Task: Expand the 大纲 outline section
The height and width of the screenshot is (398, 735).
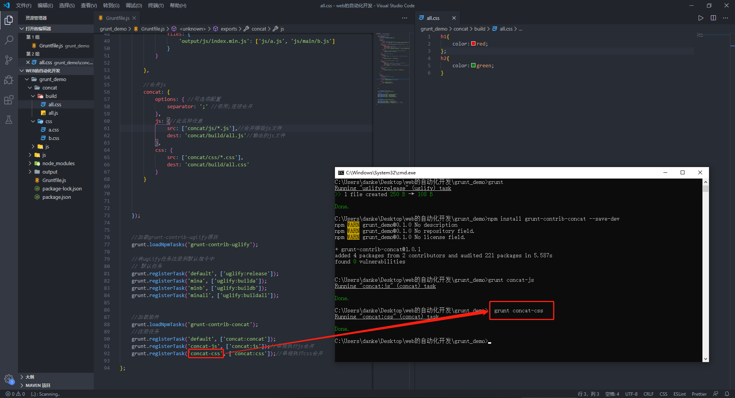Action: [x=56, y=377]
